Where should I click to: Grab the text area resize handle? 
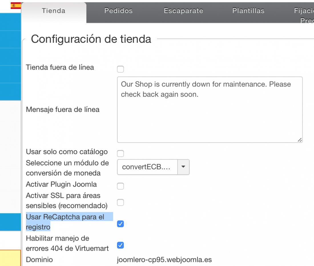coord(299,140)
